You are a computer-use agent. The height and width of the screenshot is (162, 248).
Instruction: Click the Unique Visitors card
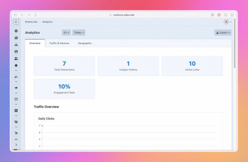click(129, 66)
